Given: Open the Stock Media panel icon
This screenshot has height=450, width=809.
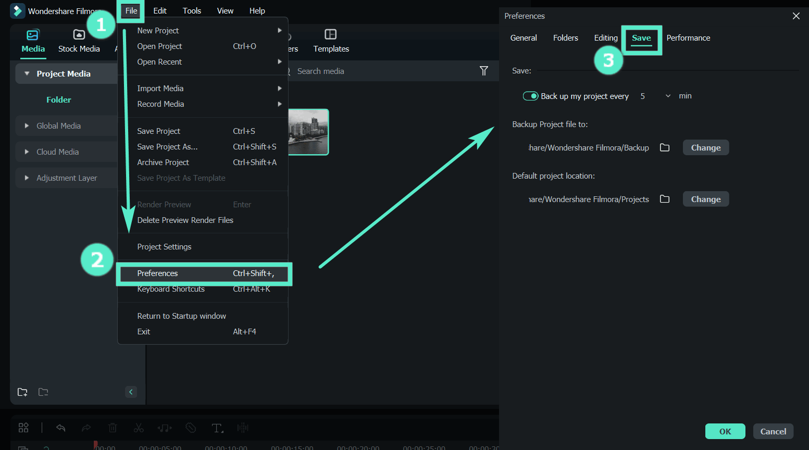Looking at the screenshot, I should pyautogui.click(x=79, y=35).
